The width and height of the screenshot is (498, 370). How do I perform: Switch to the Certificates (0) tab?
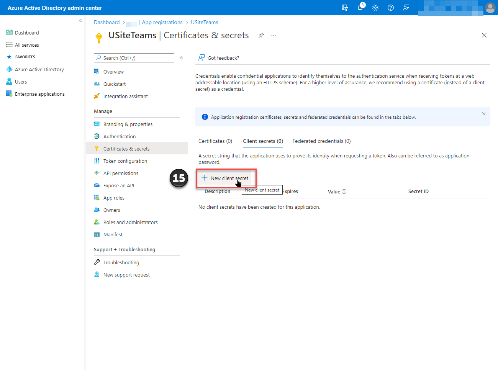pos(215,141)
